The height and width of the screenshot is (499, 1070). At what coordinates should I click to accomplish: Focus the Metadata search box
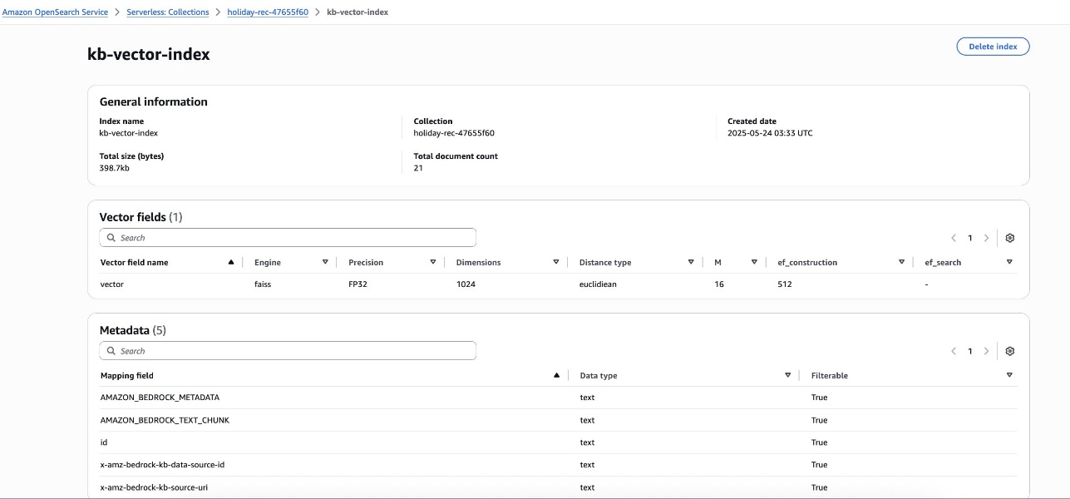click(x=288, y=351)
